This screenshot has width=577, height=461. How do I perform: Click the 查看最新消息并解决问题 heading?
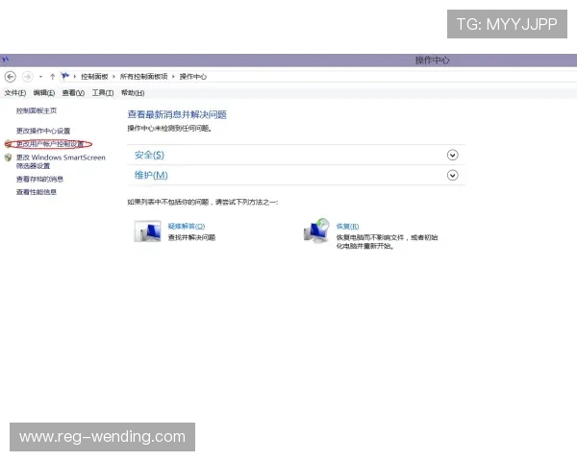coord(177,114)
